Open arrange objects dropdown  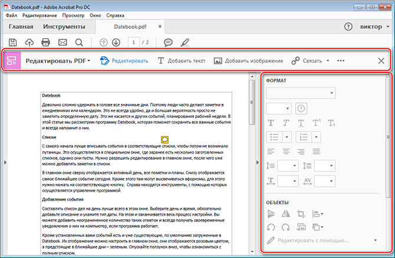pos(318,227)
